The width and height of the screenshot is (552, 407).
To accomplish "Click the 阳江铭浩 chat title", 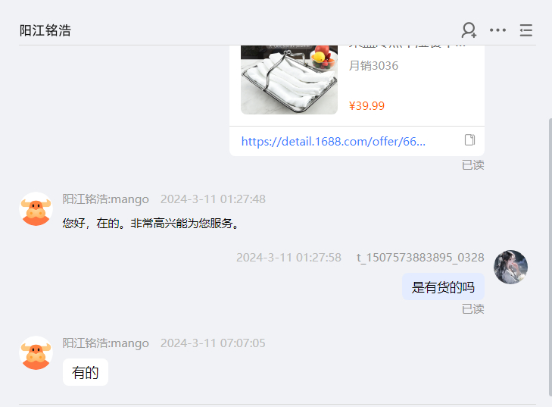I will click(x=45, y=30).
